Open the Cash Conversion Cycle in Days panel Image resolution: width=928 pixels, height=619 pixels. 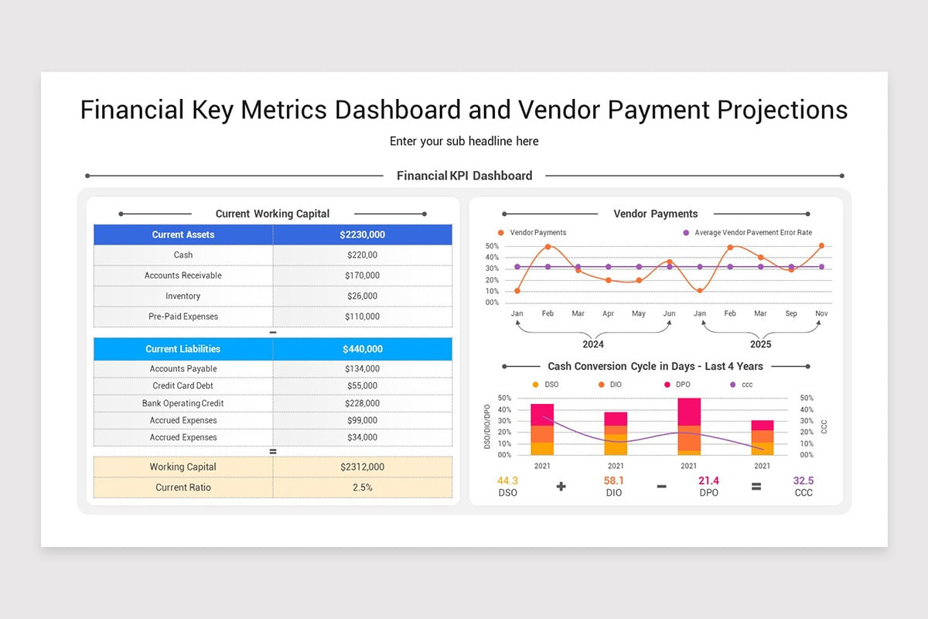(x=656, y=366)
